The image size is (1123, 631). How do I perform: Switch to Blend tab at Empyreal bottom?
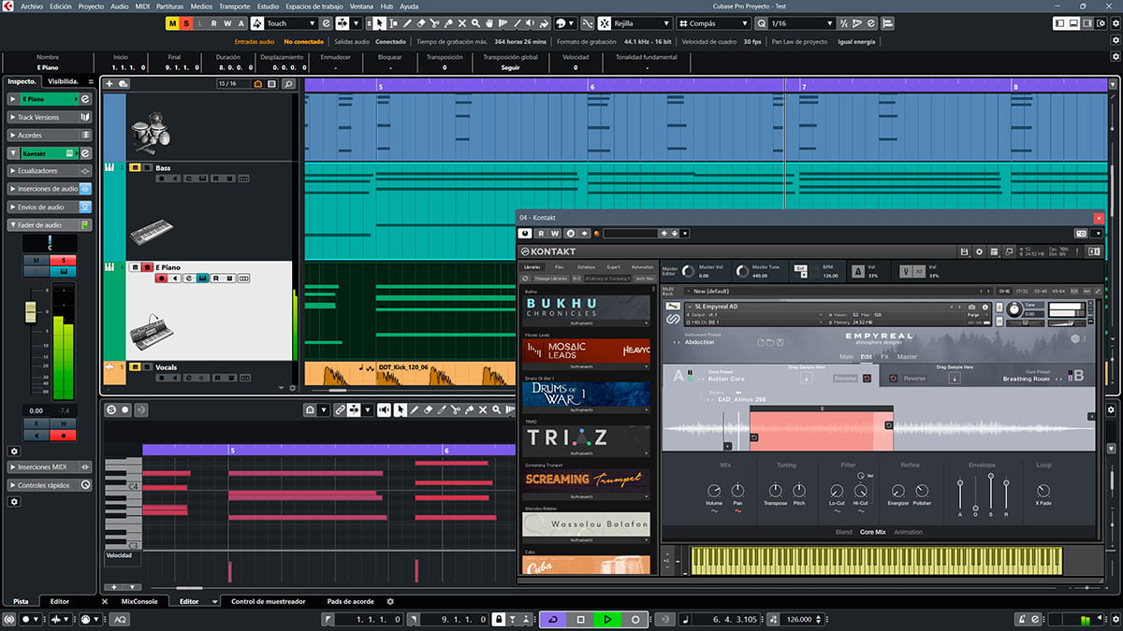point(844,532)
